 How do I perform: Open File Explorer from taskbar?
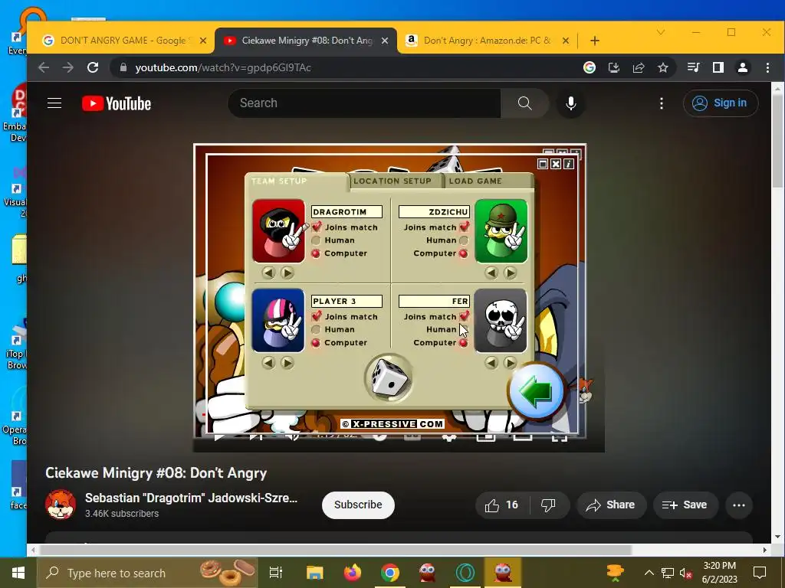315,573
